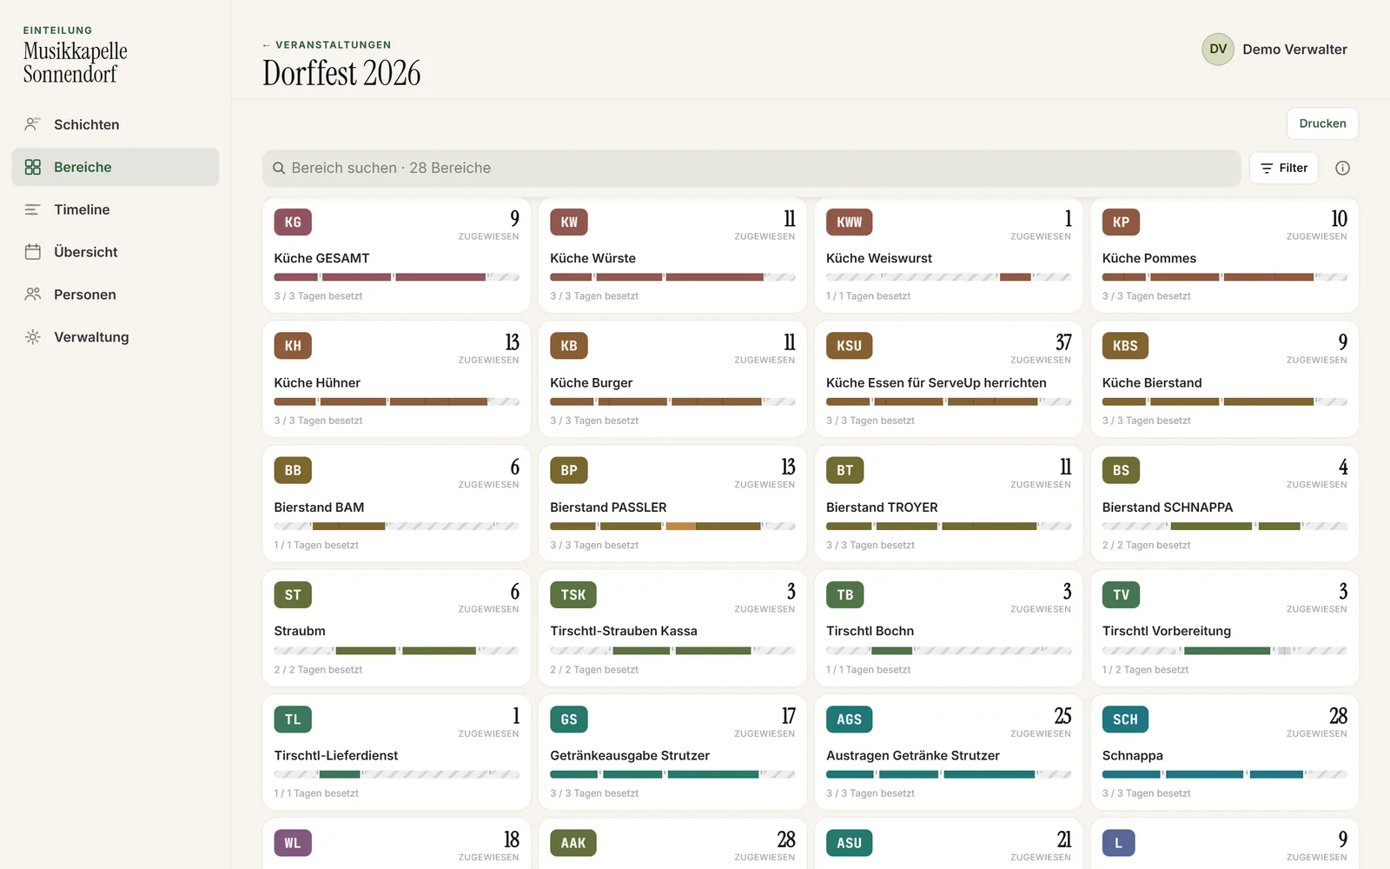Click the KH badge for Küche Hühner

pyautogui.click(x=293, y=346)
